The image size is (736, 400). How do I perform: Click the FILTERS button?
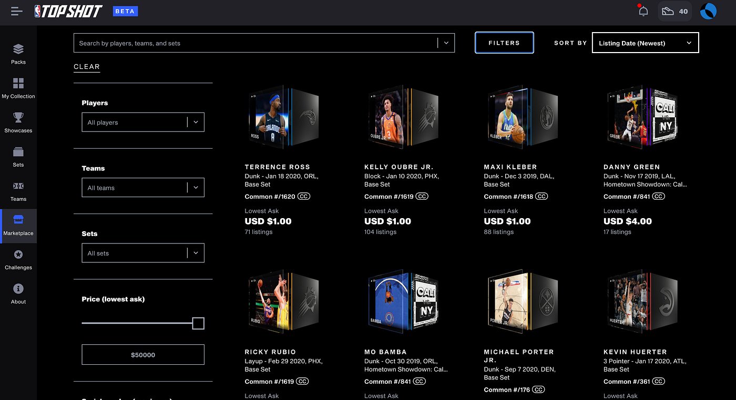coord(504,43)
